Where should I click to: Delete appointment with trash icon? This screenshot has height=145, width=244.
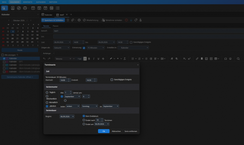pyautogui.click(x=68, y=20)
